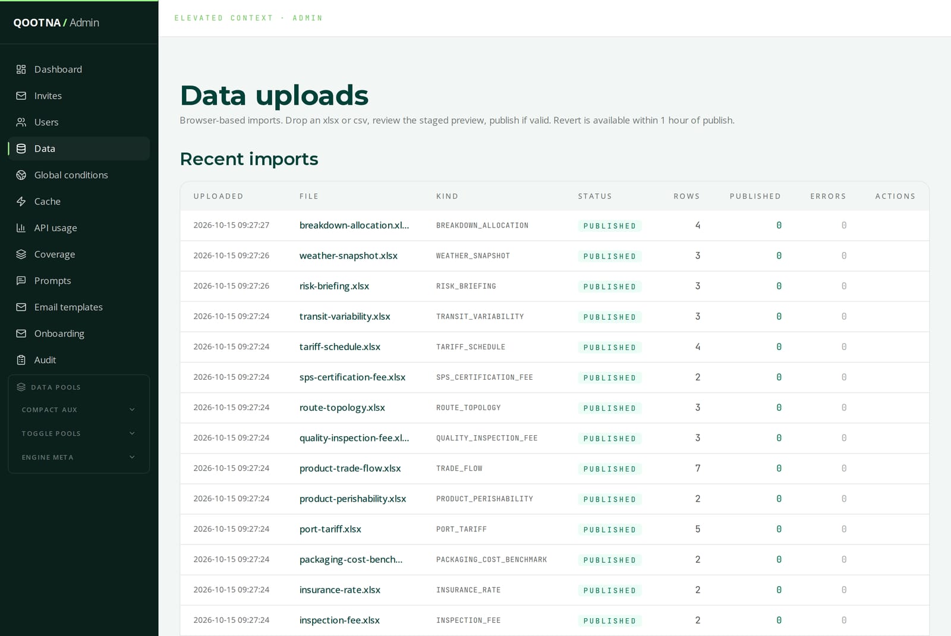This screenshot has width=951, height=636.
Task: Click the Email templates envelope icon
Action: point(21,307)
